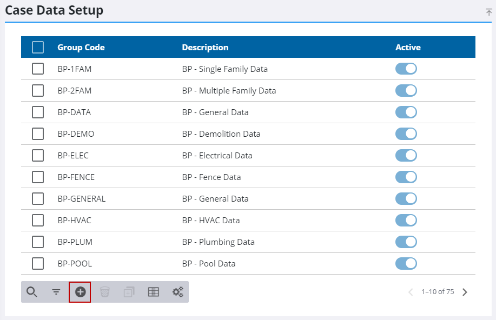496x320 pixels.
Task: Collapse the panel with the top-right arrow icon
Action: (x=489, y=12)
